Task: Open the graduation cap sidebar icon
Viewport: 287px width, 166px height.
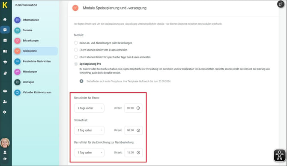Action: click(5, 62)
